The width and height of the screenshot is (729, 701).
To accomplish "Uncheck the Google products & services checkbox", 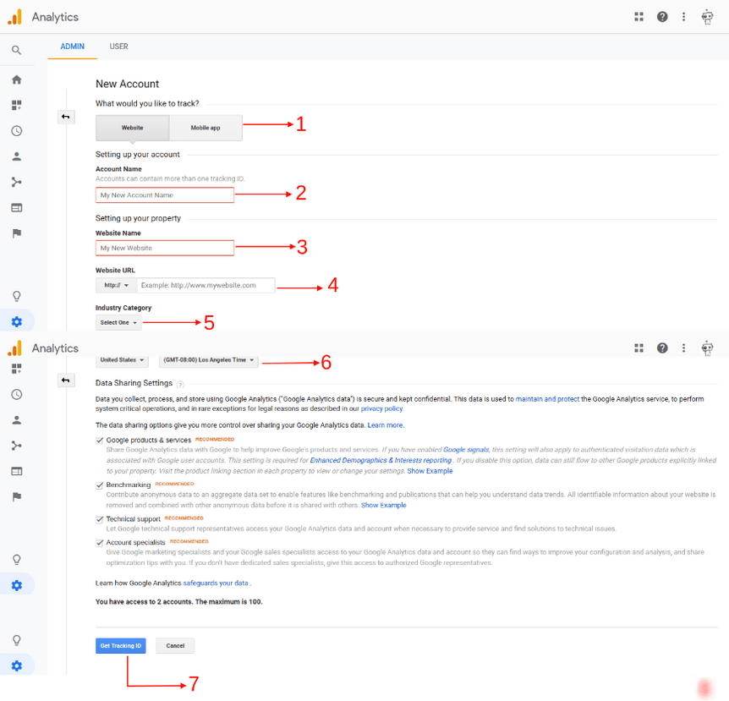I will click(100, 441).
